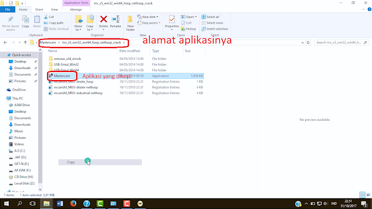Click Copy in context menu
Screen dimensions: 372x209
pos(100,162)
